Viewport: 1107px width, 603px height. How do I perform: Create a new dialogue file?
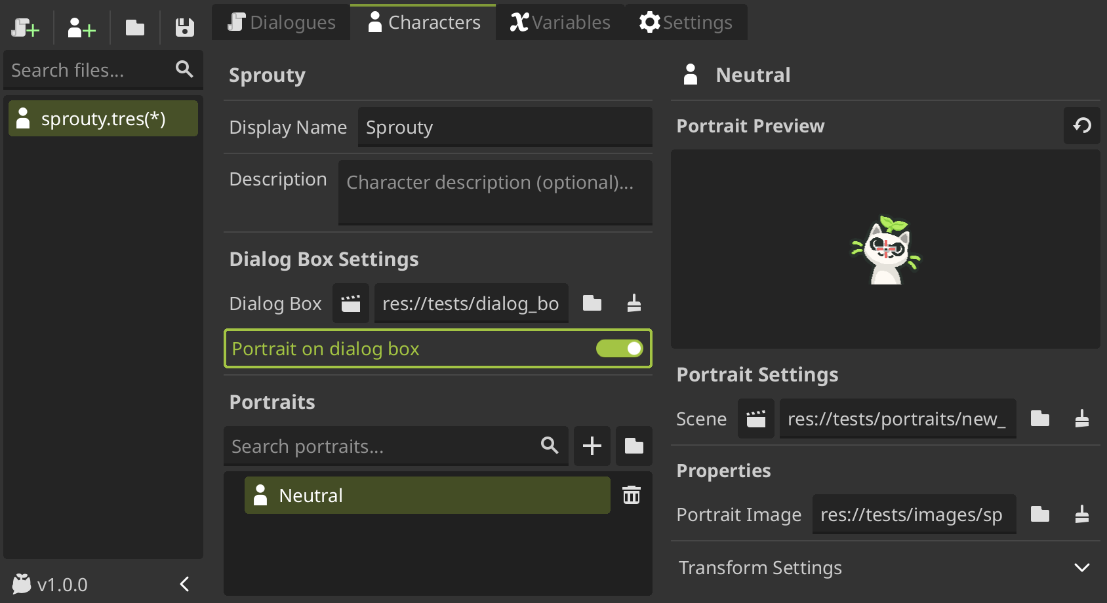coord(26,28)
